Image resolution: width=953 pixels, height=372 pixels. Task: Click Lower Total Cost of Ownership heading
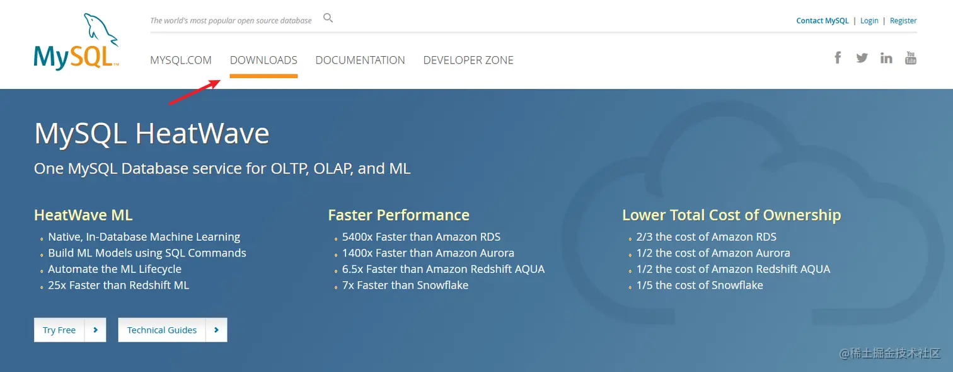732,215
